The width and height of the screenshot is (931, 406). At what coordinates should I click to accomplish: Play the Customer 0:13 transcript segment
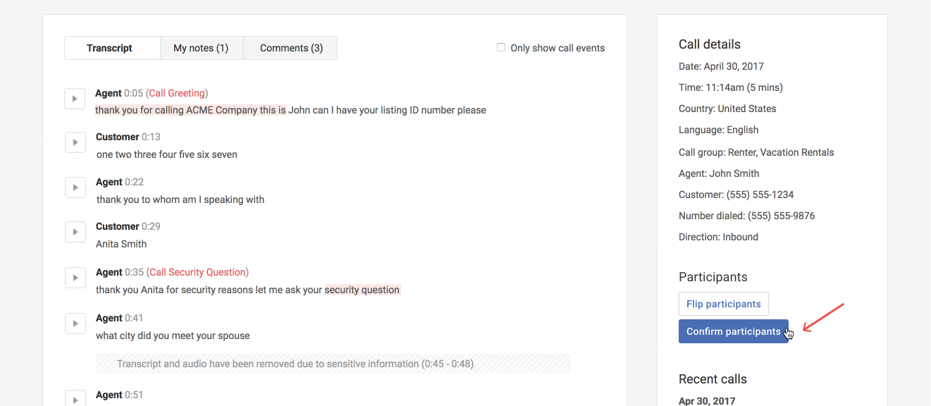tap(75, 142)
